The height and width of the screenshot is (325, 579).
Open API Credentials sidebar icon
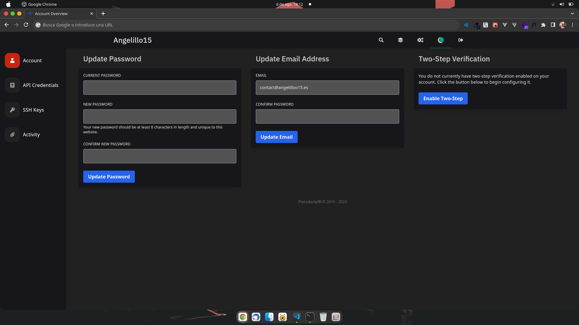click(x=12, y=85)
